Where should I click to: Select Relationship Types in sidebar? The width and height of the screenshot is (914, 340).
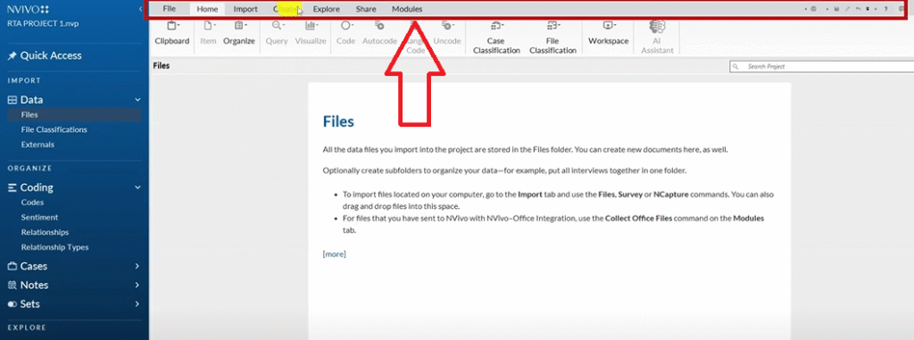point(54,247)
